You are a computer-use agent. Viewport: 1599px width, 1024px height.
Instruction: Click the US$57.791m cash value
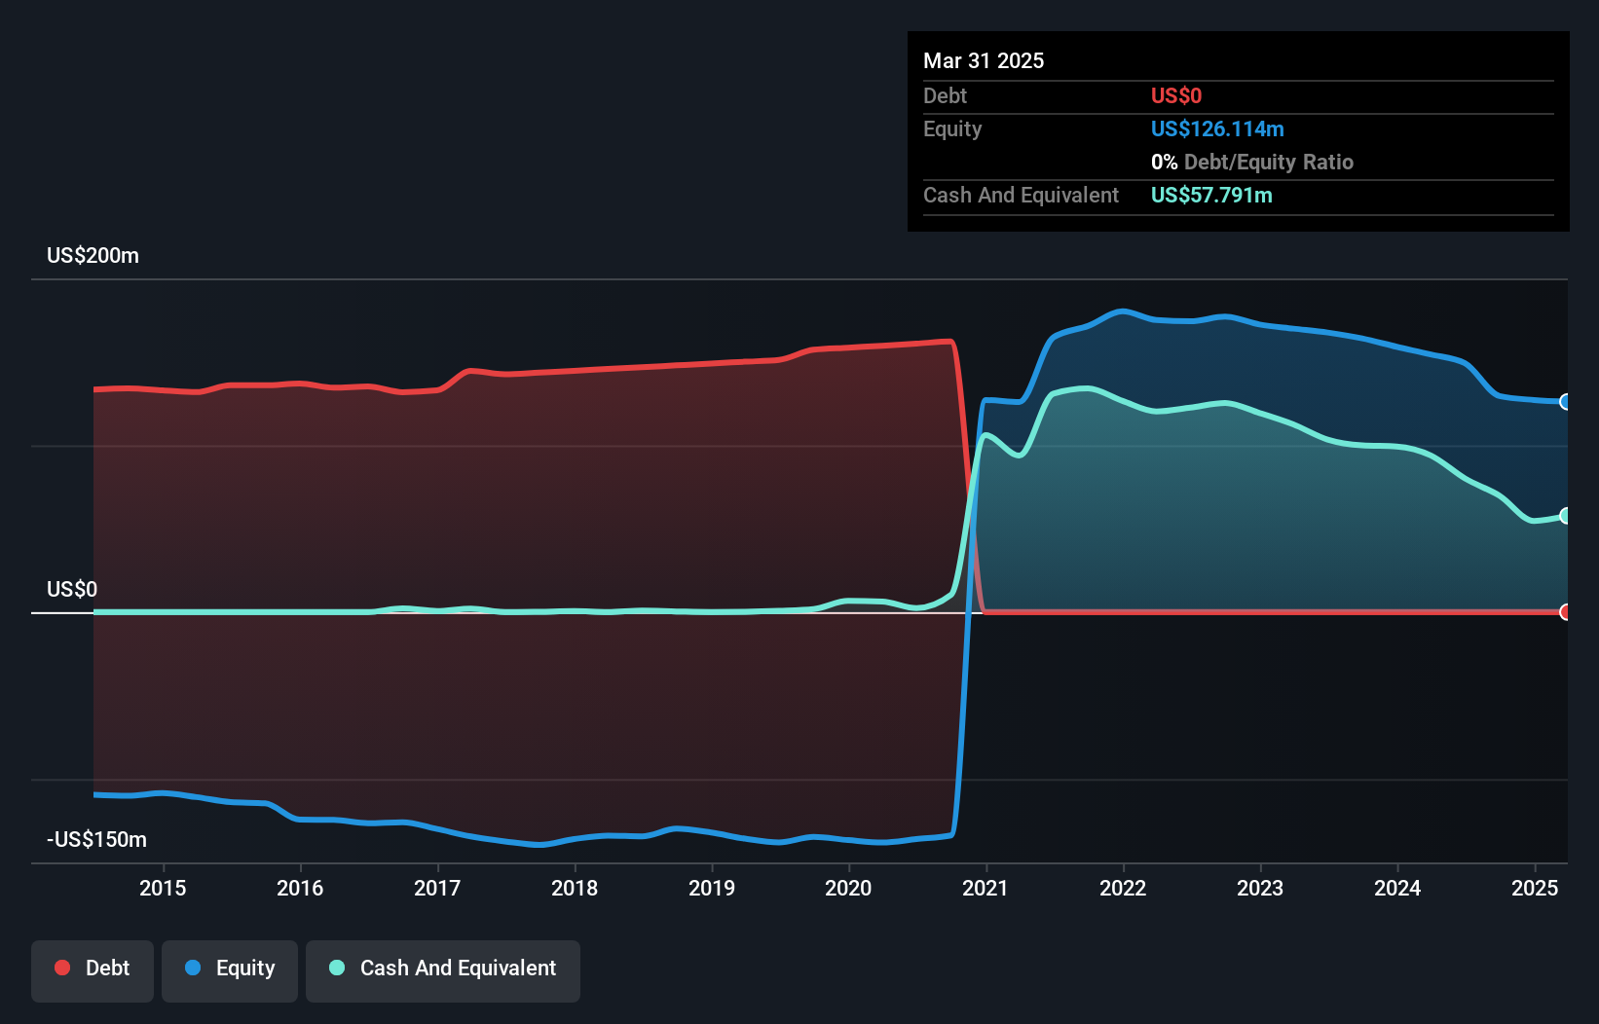(x=1211, y=196)
